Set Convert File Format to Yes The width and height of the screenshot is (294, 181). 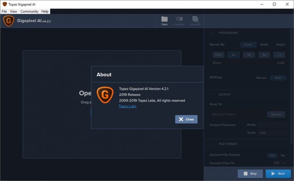pyautogui.click(x=273, y=155)
